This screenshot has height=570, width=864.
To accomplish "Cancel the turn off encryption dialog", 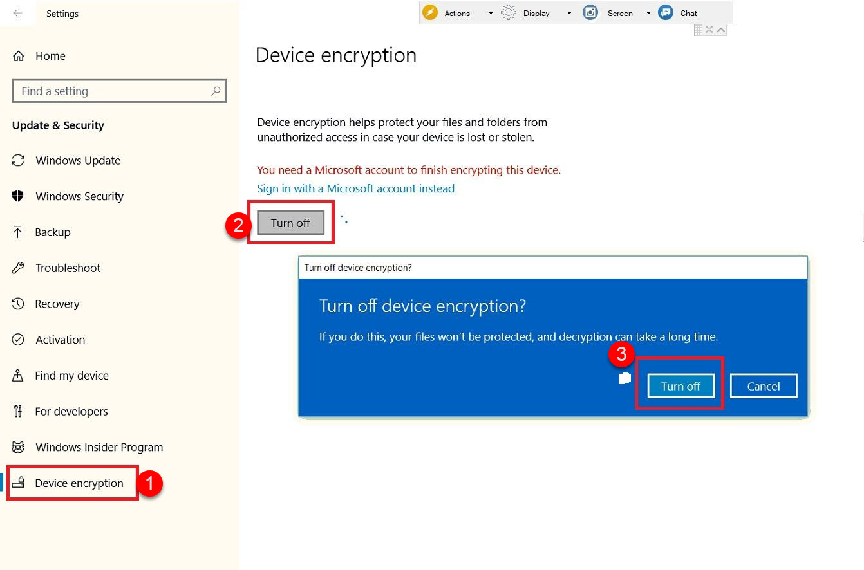I will coord(764,386).
